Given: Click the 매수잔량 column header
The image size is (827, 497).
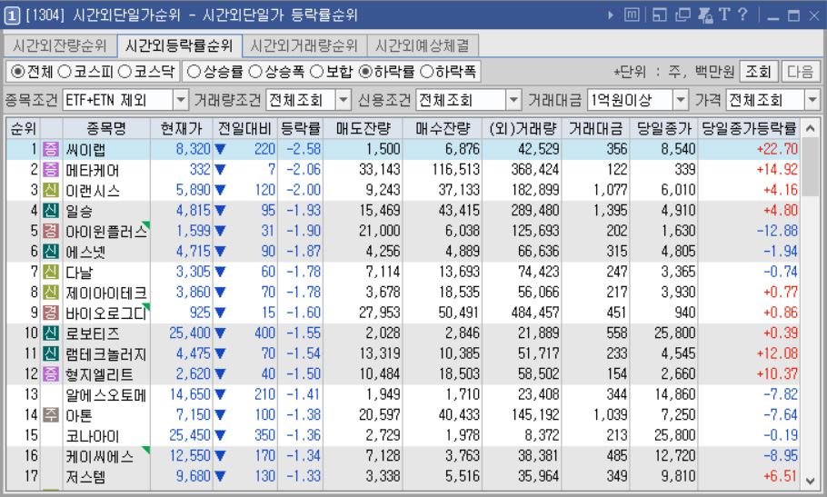Looking at the screenshot, I should [442, 128].
